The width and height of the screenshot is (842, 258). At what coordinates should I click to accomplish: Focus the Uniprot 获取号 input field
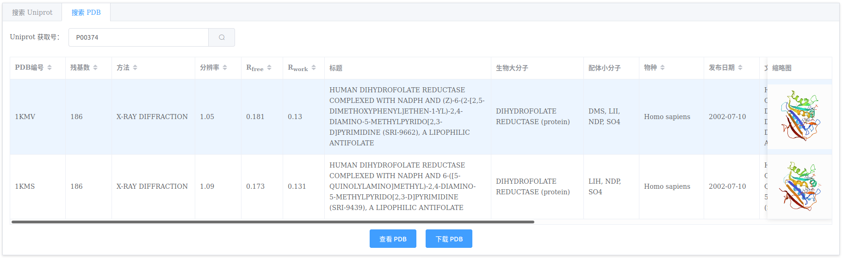[x=138, y=37]
